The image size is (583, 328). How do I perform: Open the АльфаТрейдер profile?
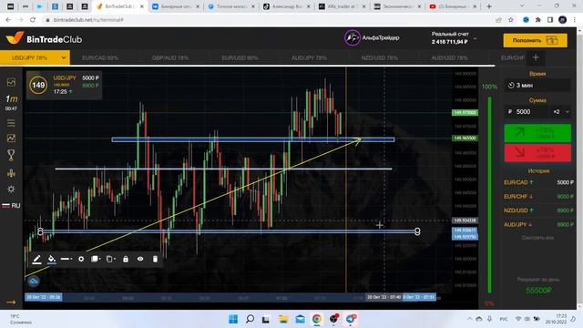372,37
